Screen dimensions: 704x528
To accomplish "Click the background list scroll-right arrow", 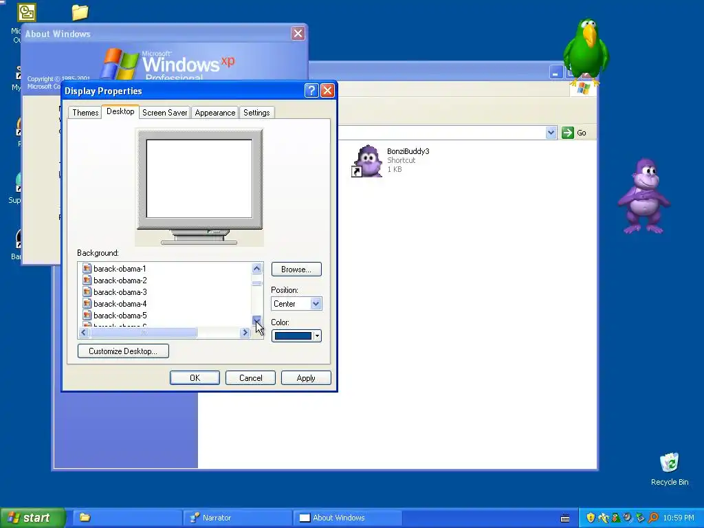I will coord(245,332).
